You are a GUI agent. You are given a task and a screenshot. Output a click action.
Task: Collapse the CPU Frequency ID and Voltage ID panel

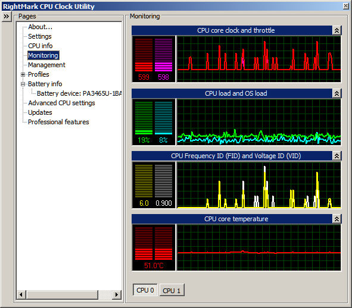tap(337, 156)
